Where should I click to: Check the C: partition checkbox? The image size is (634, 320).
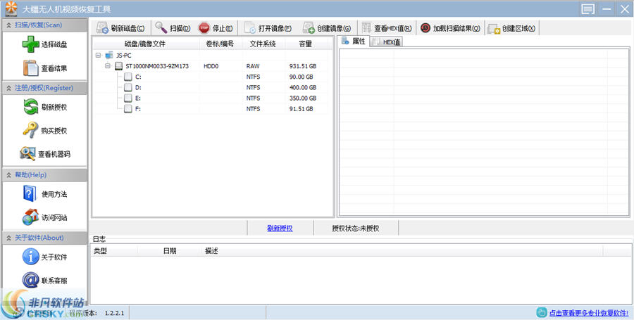pos(128,77)
